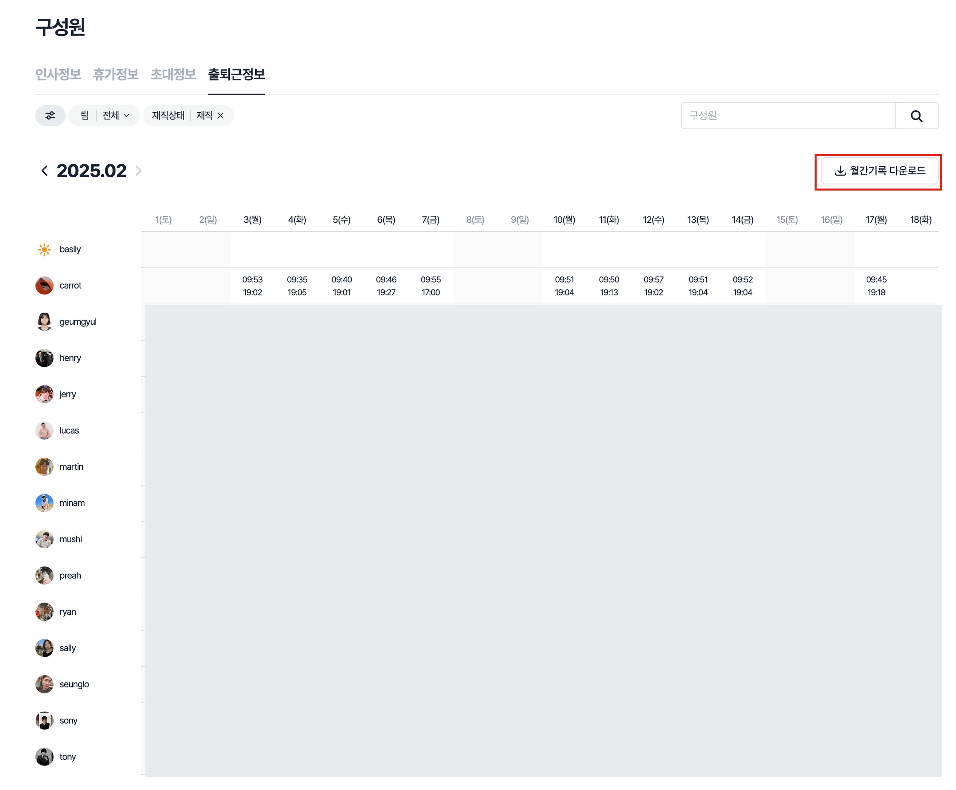Go to next month with right chevron
Image resolution: width=956 pixels, height=790 pixels.
tap(138, 171)
